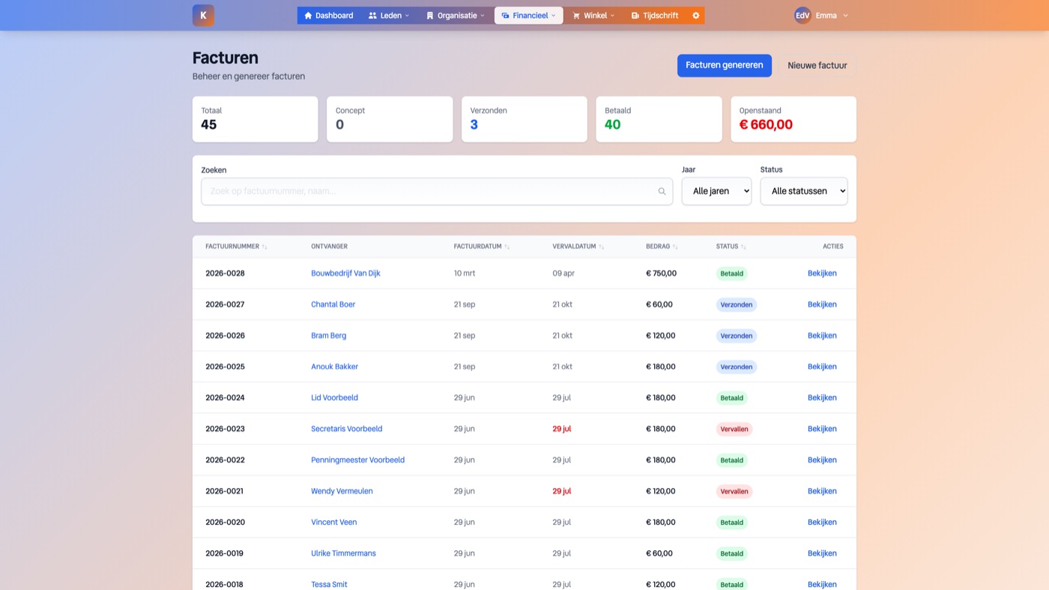Click the Vervallen badge for Secretaris Voorbeeld

(734, 429)
